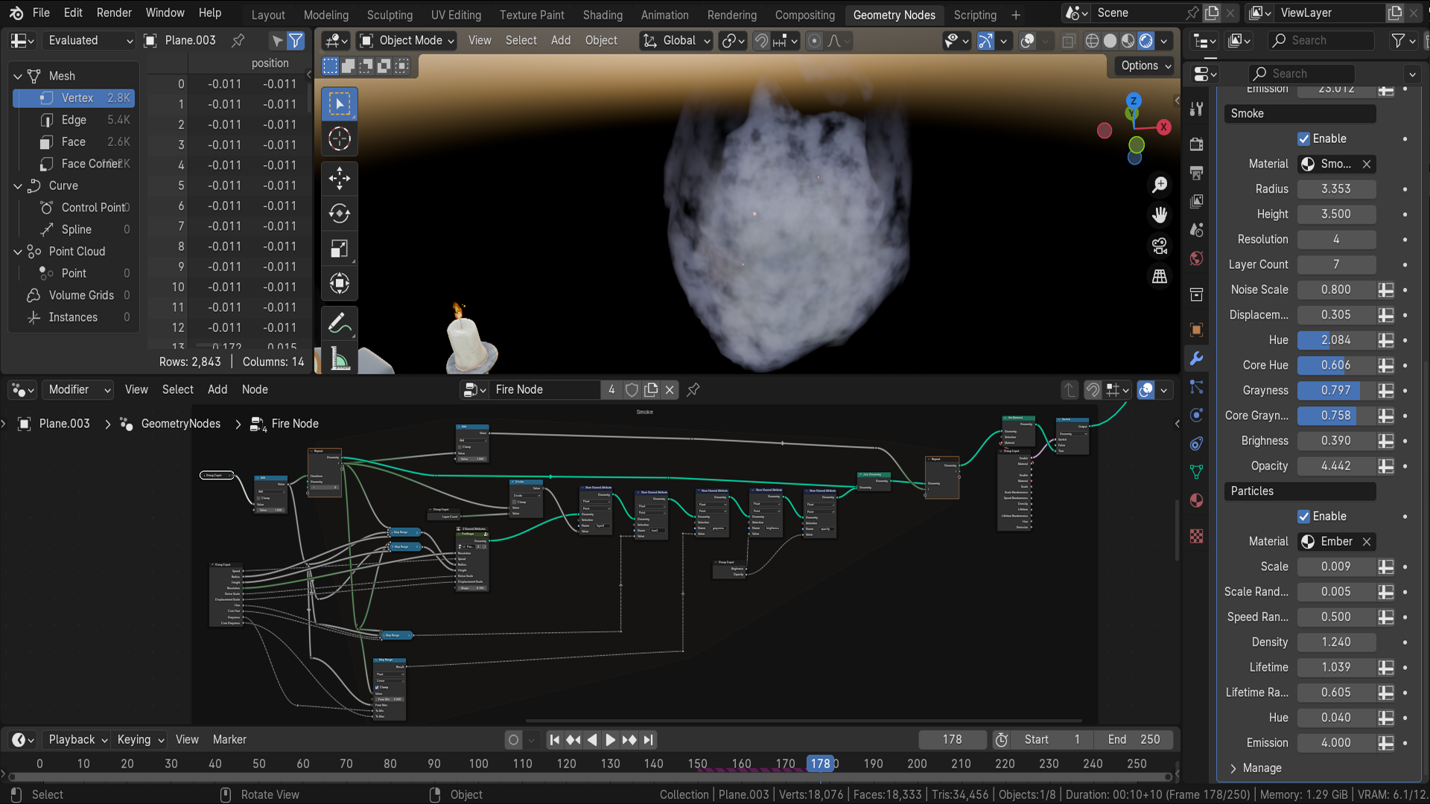Open the Object Data properties tab
1430x804 pixels.
pyautogui.click(x=1197, y=472)
